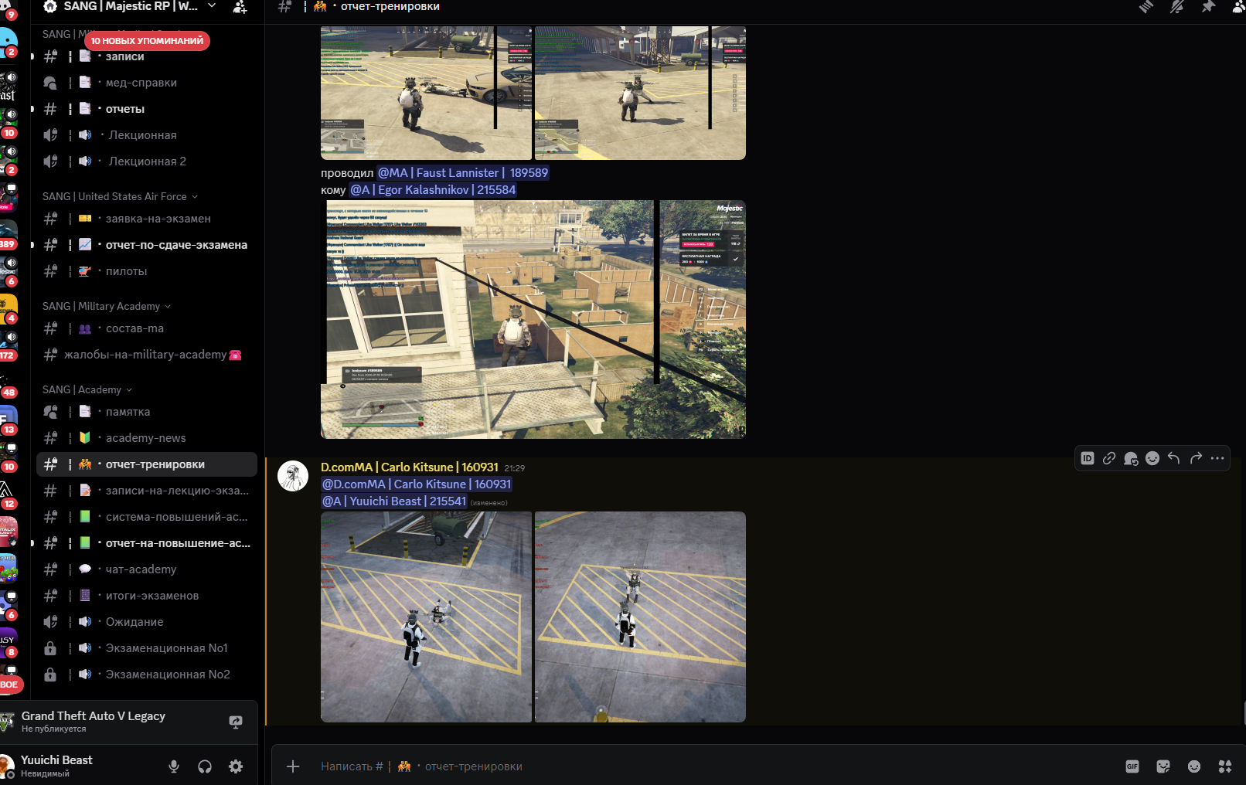Screen dimensions: 1246x785
Task: Click mention @MA | Faust Lannister | 189589
Action: point(463,173)
